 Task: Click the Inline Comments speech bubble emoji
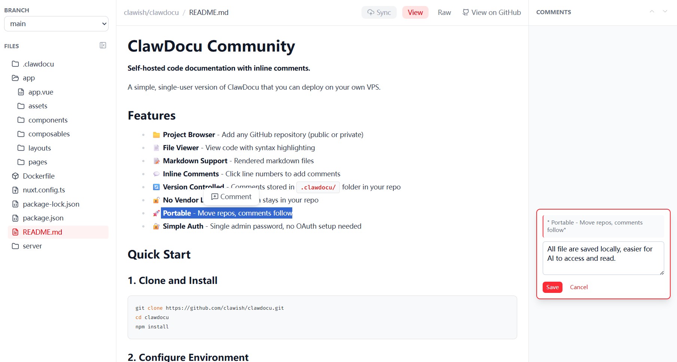coord(156,174)
